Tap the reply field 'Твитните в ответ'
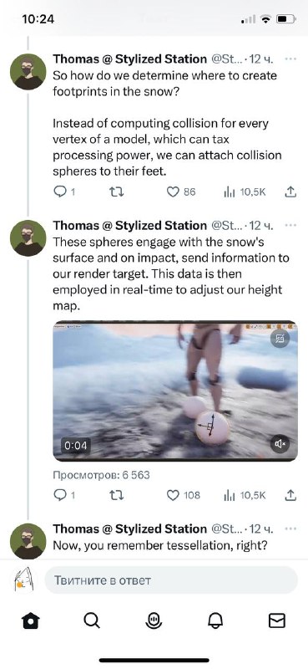The image size is (308, 669). pyautogui.click(x=171, y=580)
